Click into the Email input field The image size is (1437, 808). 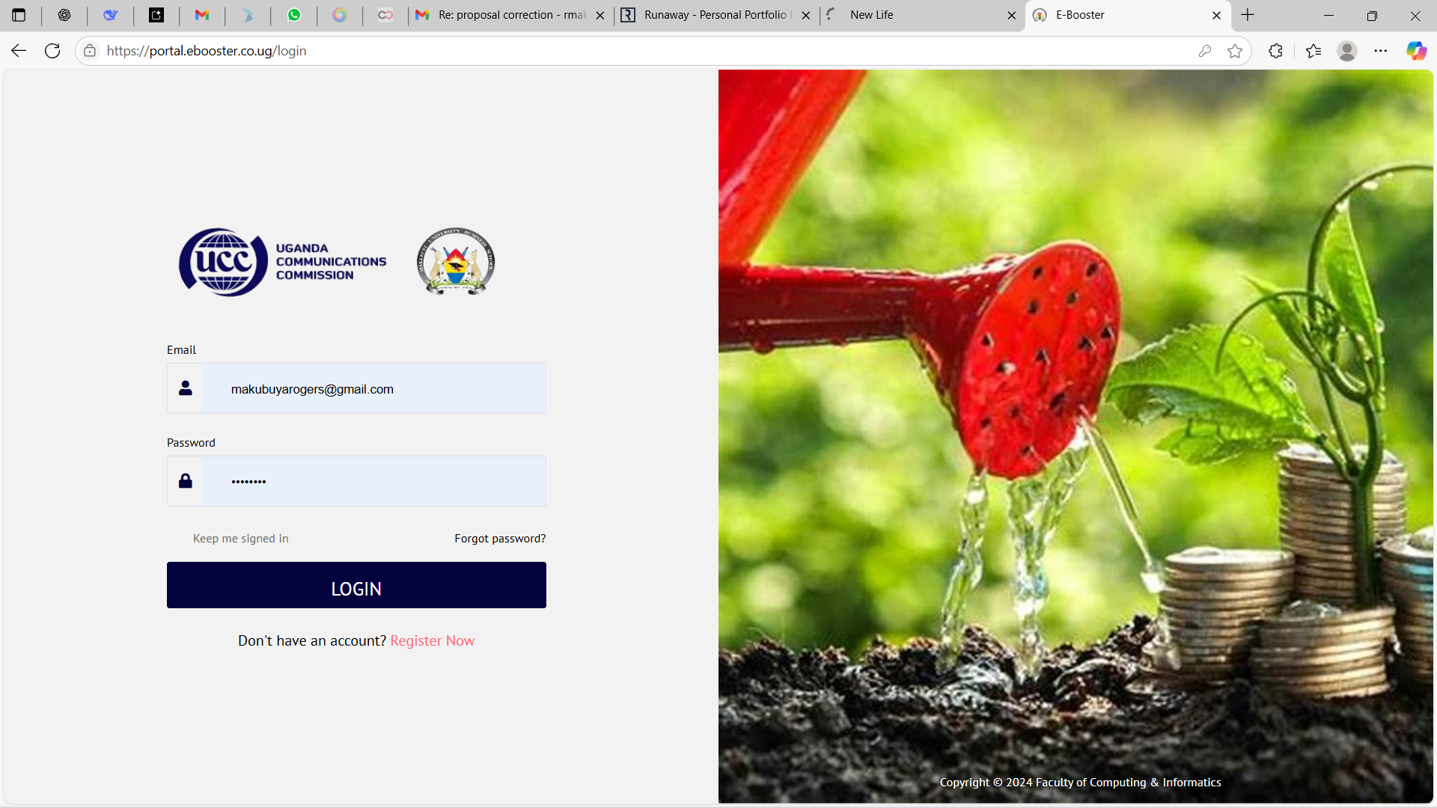click(373, 389)
